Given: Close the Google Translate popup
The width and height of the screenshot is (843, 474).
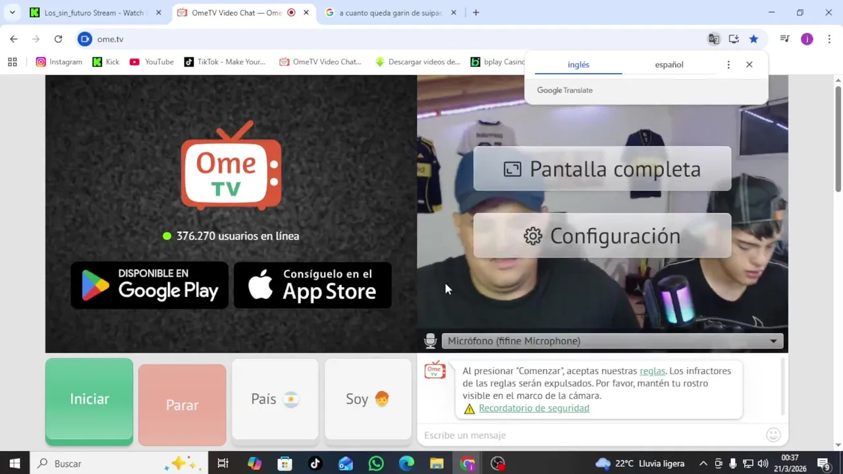Looking at the screenshot, I should click(749, 65).
